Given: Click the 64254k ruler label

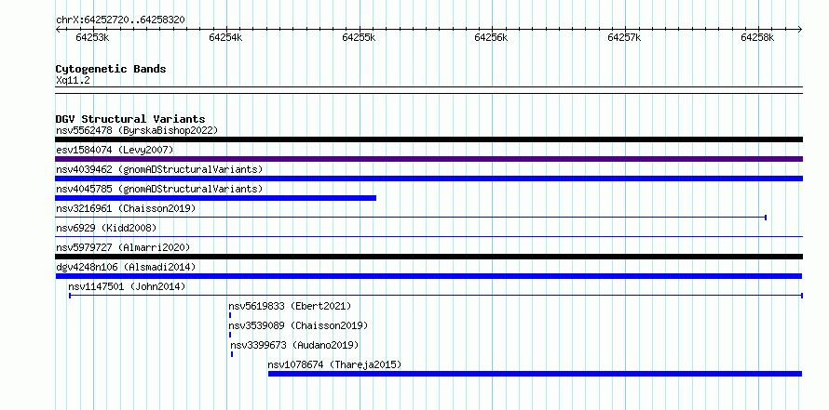Looking at the screenshot, I should [225, 37].
